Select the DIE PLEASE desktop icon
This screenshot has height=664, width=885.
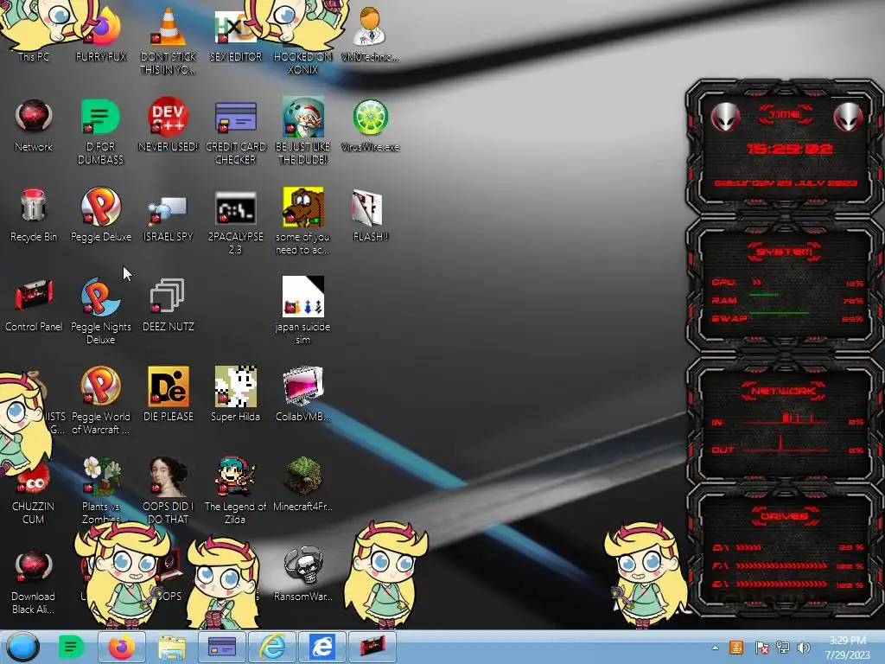tap(168, 394)
